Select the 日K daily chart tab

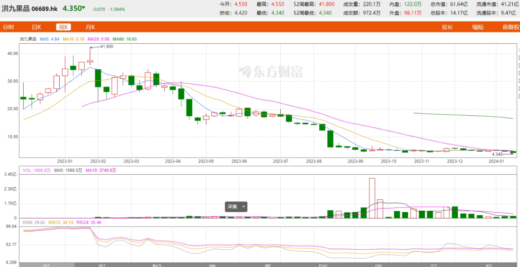click(37, 27)
